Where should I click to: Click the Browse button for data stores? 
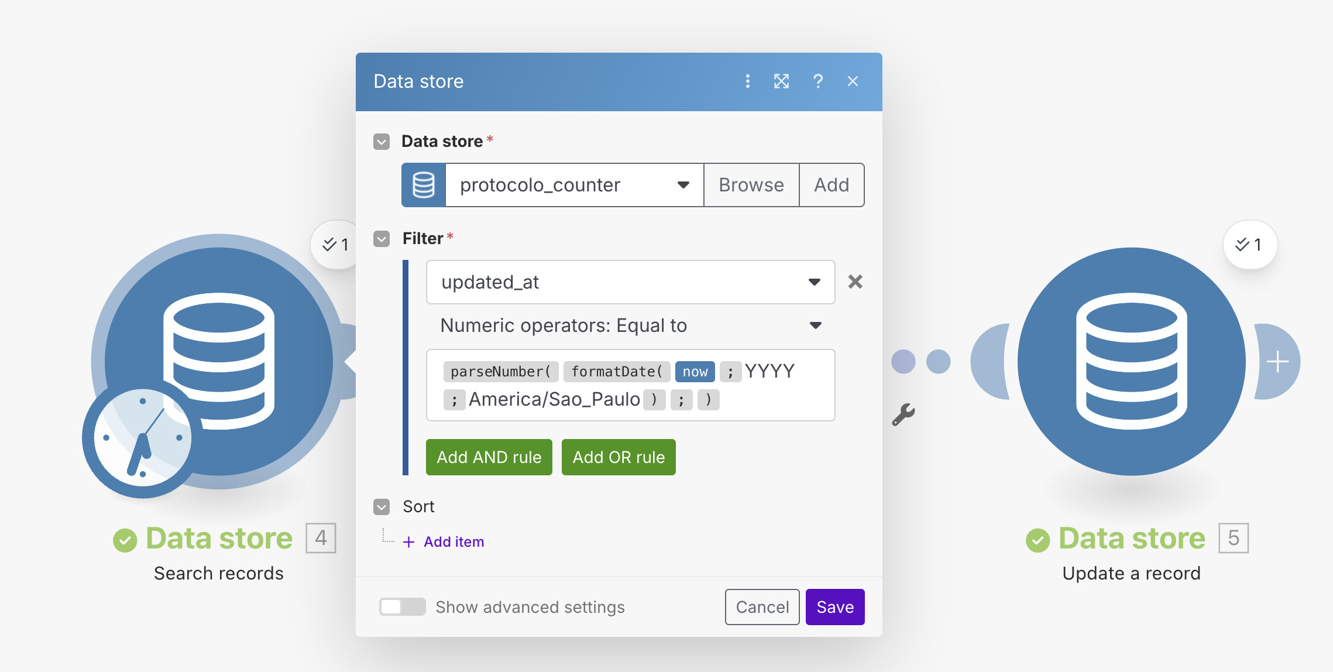coord(751,185)
